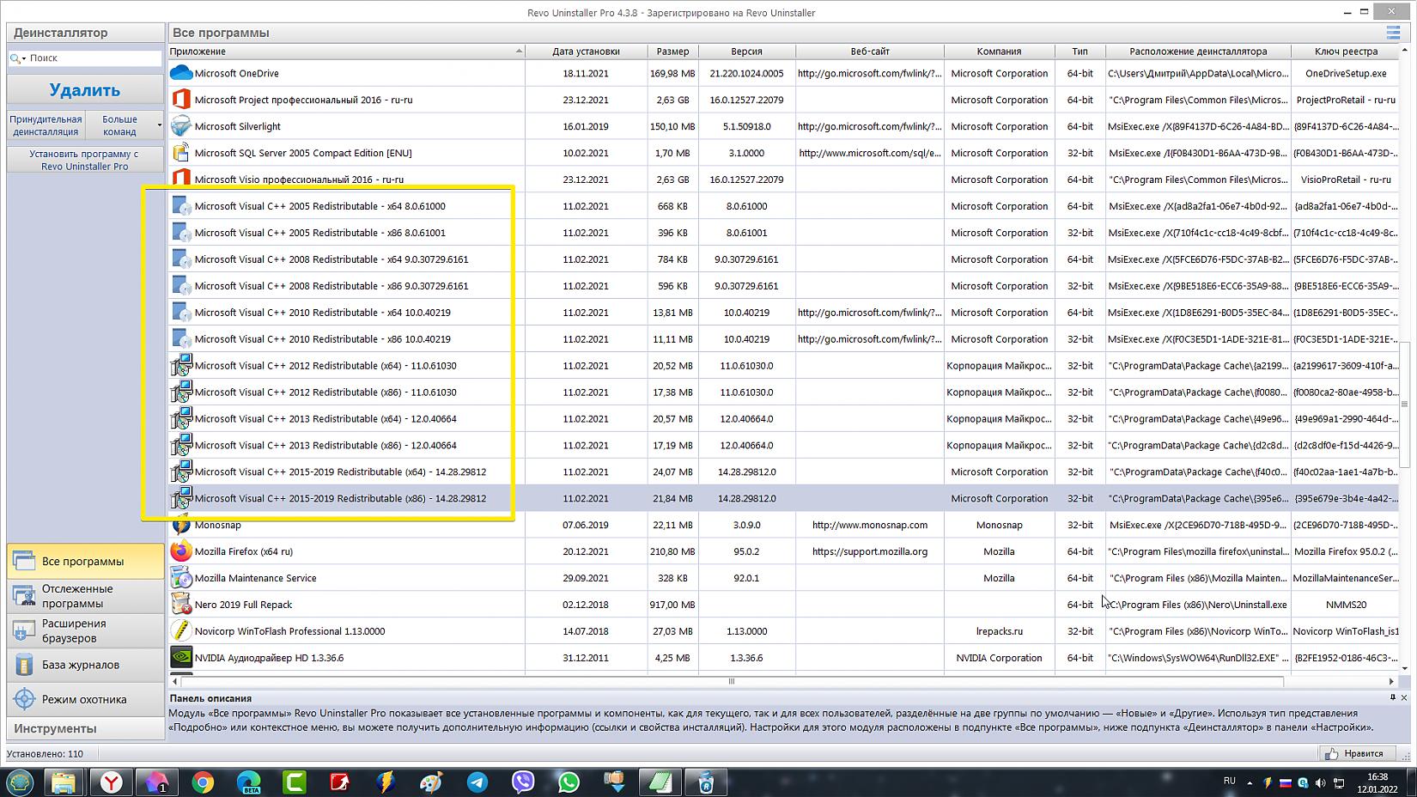Click the Принудительная деинсталляция button
This screenshot has width=1417, height=797.
pyautogui.click(x=46, y=125)
